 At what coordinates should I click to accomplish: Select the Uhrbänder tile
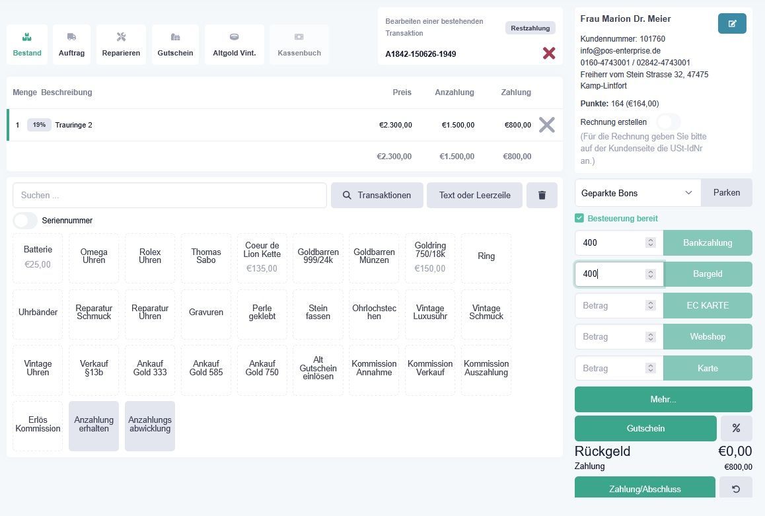click(38, 314)
